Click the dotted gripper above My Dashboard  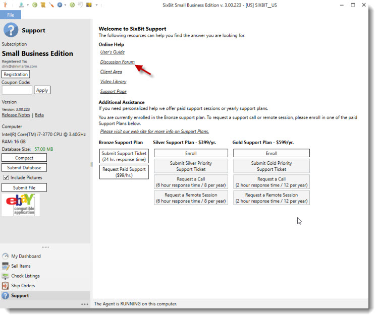[x=45, y=247]
